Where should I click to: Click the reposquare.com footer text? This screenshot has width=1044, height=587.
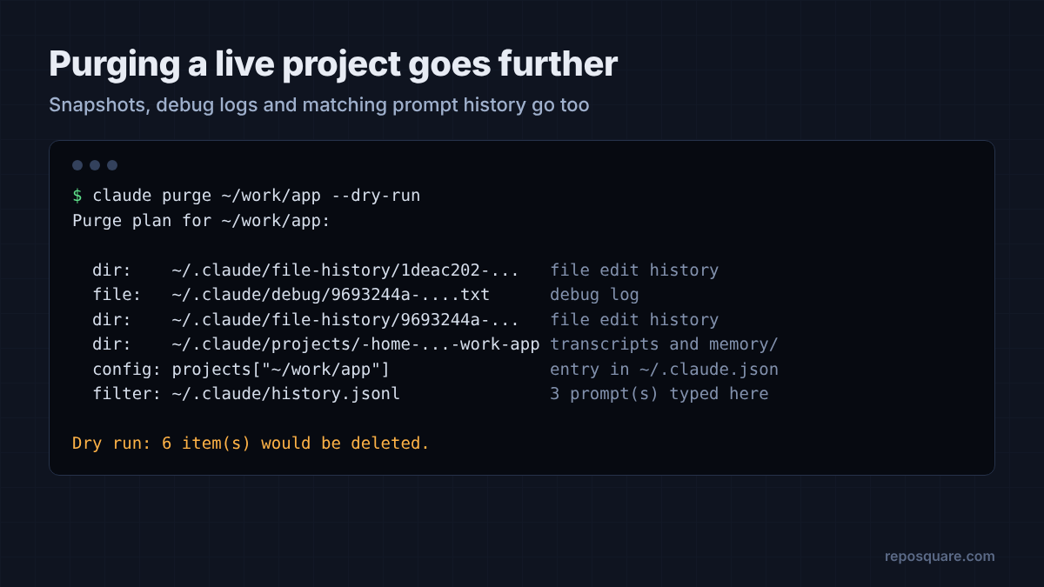(x=940, y=557)
